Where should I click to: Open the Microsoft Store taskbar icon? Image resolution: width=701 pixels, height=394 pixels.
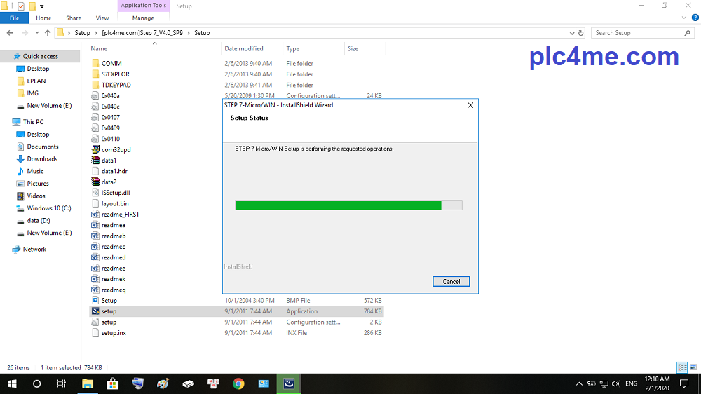[x=112, y=383]
